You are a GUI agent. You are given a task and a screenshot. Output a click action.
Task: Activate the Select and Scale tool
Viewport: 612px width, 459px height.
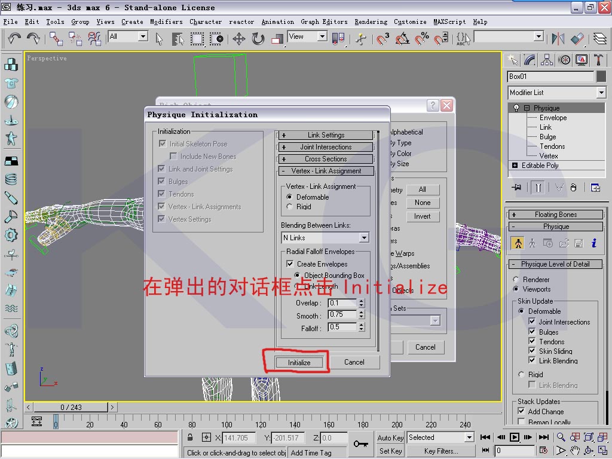(277, 39)
